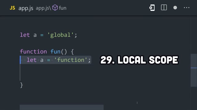197x110 pixels.
Task: Click the let keyword on first line
Action: (x=25, y=35)
